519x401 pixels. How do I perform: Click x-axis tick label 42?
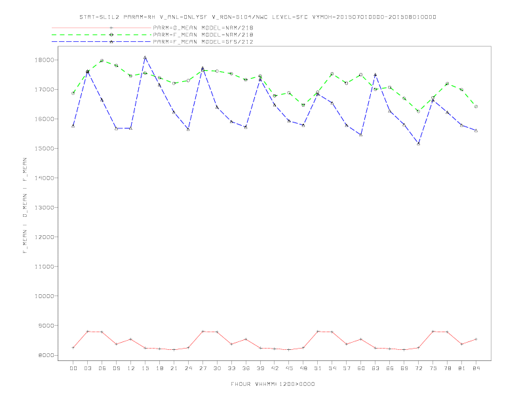[275, 368]
